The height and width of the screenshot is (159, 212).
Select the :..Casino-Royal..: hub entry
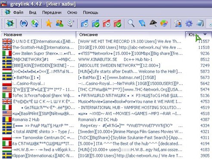106,83
